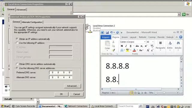The width and height of the screenshot is (192, 108).
Task: Expand the Parágrafo group dropdown
Action: coord(160,50)
